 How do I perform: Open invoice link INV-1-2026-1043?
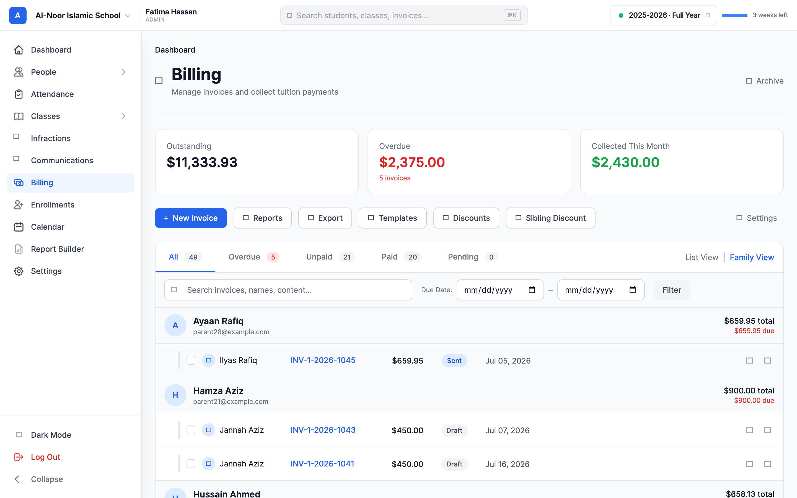(x=323, y=430)
